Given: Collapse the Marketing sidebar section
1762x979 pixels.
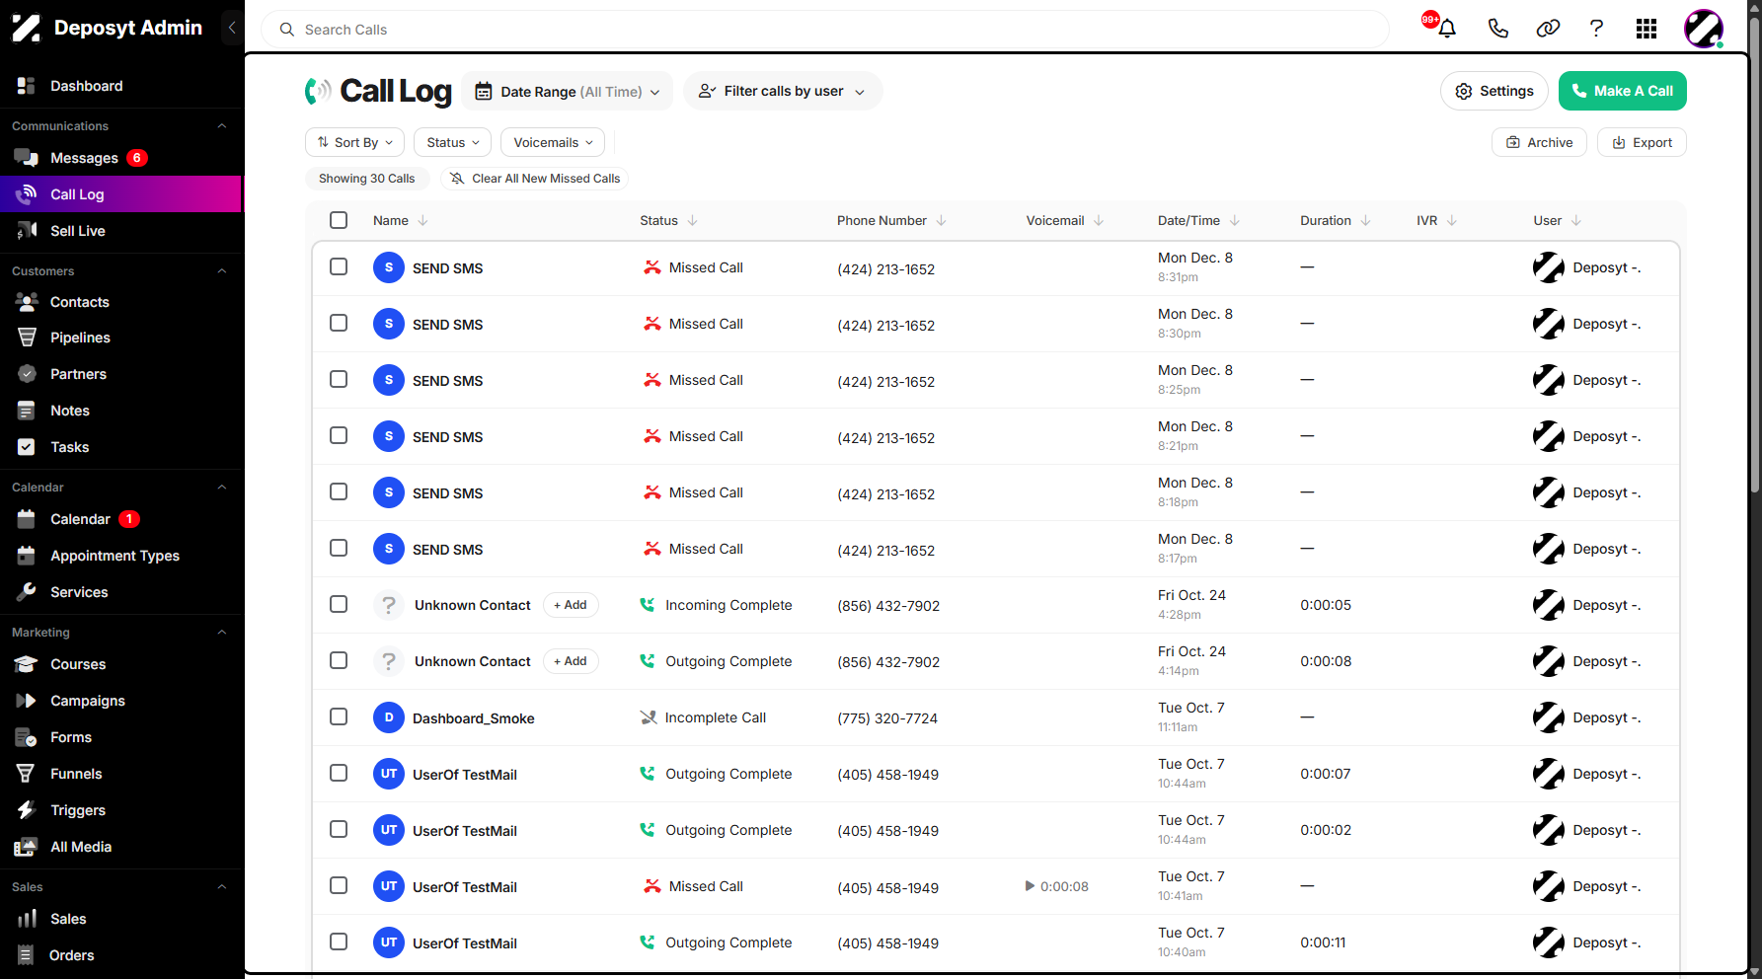Looking at the screenshot, I should pyautogui.click(x=222, y=632).
